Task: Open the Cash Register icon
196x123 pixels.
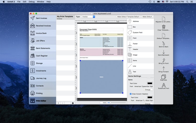Action: coord(32,56)
